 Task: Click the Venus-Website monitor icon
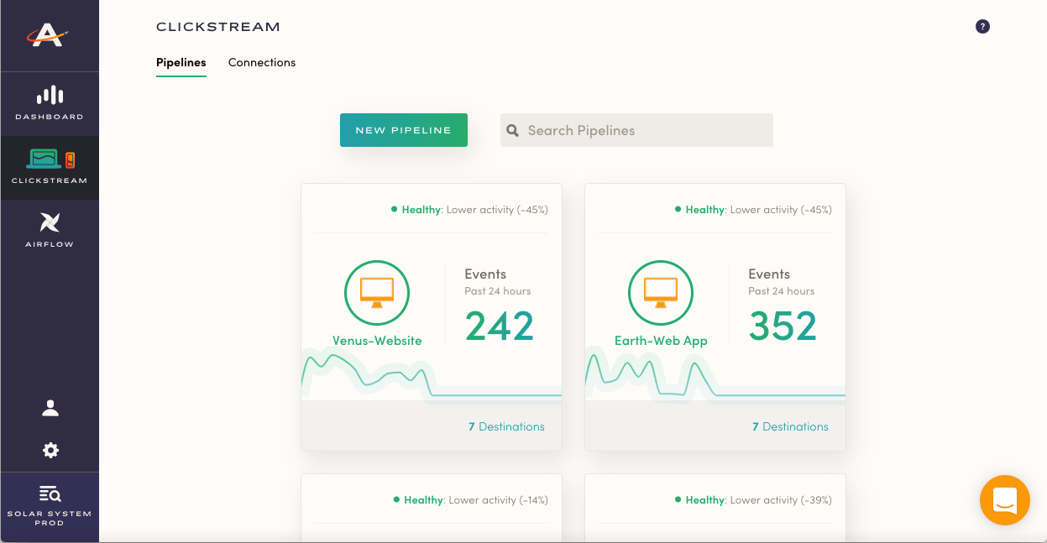pos(377,292)
